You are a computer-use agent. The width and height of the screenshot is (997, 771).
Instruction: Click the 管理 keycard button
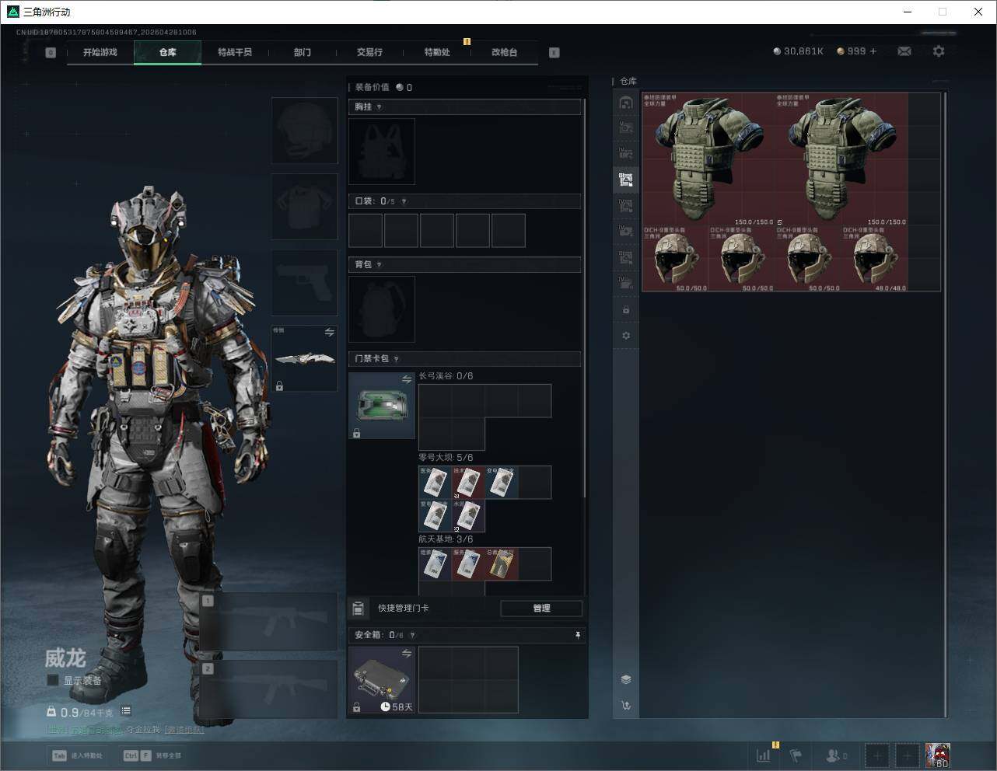541,609
